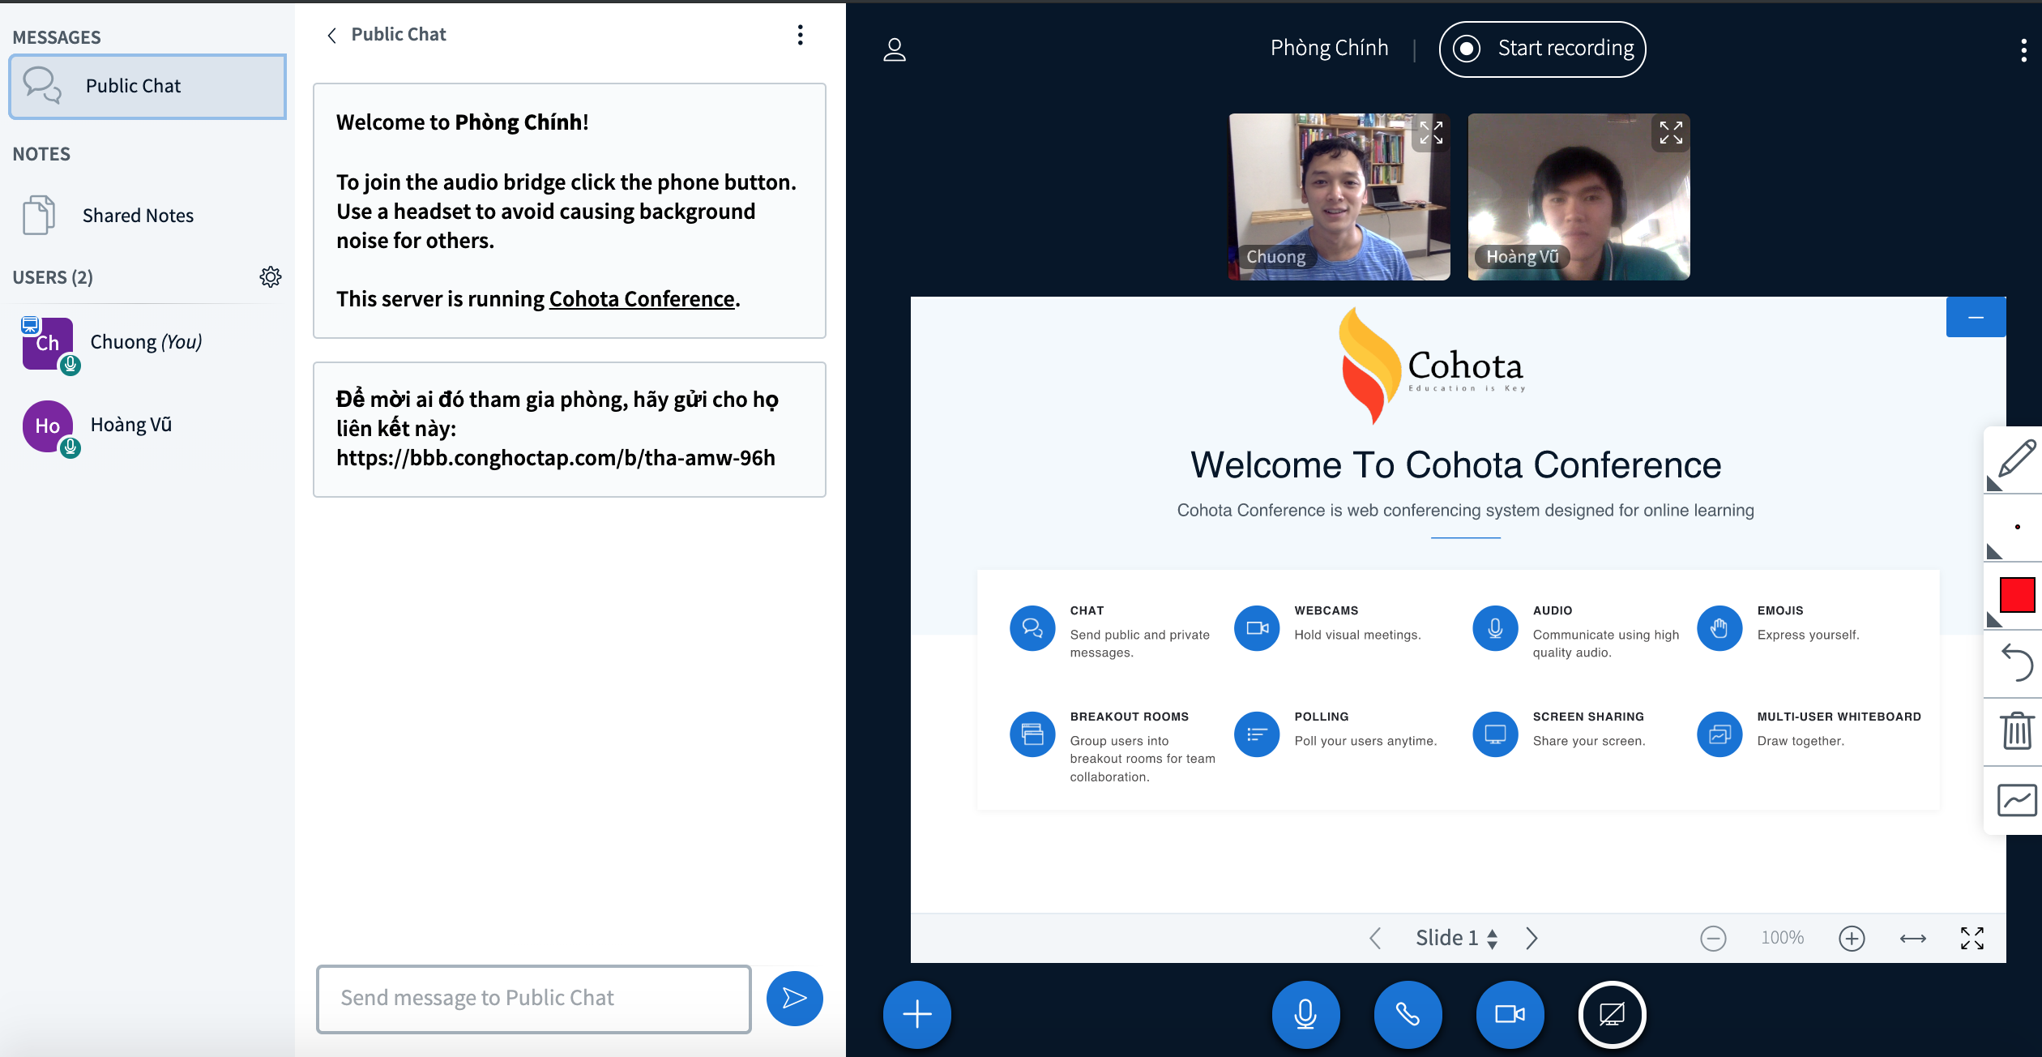
Task: Leave audio with phone button
Action: [1408, 1014]
